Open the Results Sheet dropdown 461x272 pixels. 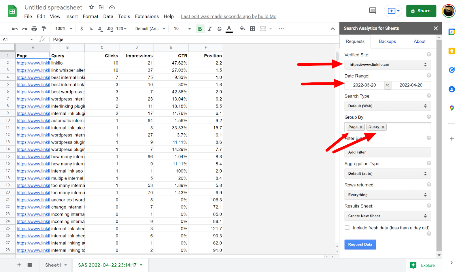click(388, 216)
